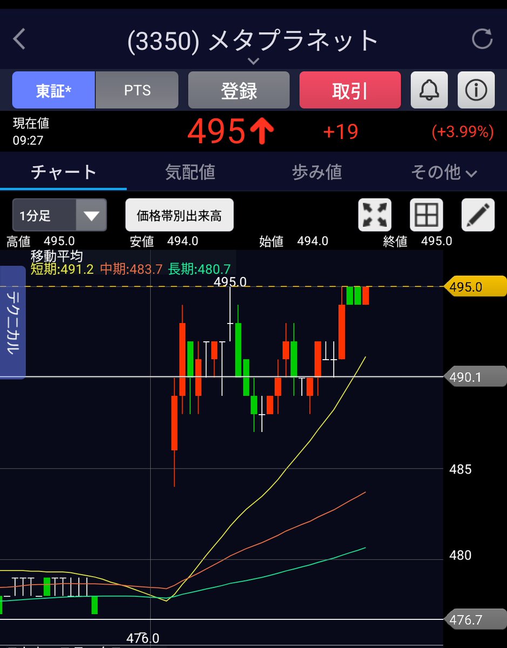
Task: Open the テクニカル side panel tab
Action: click(x=12, y=322)
